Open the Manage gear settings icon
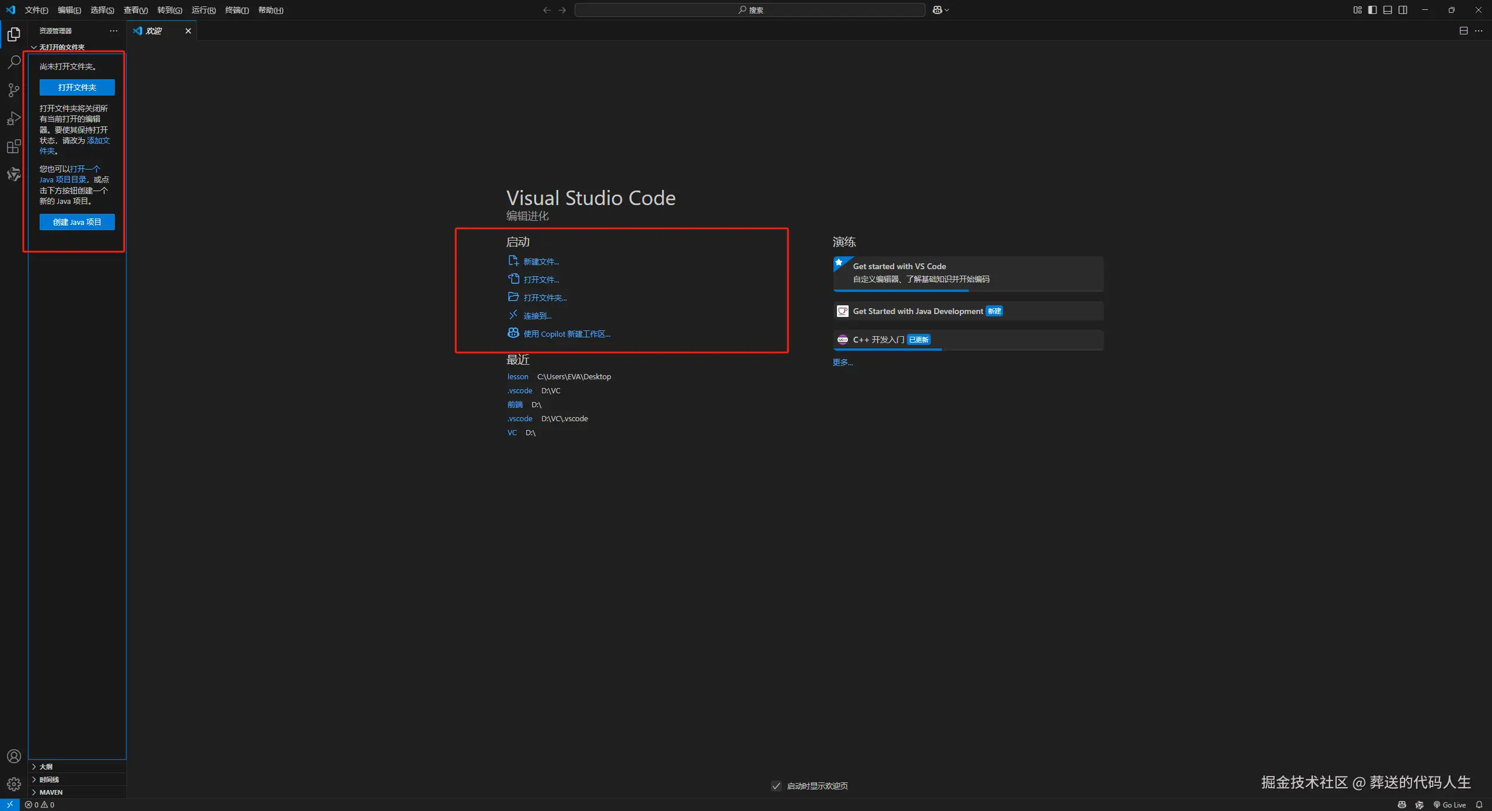This screenshot has width=1492, height=811. (13, 784)
